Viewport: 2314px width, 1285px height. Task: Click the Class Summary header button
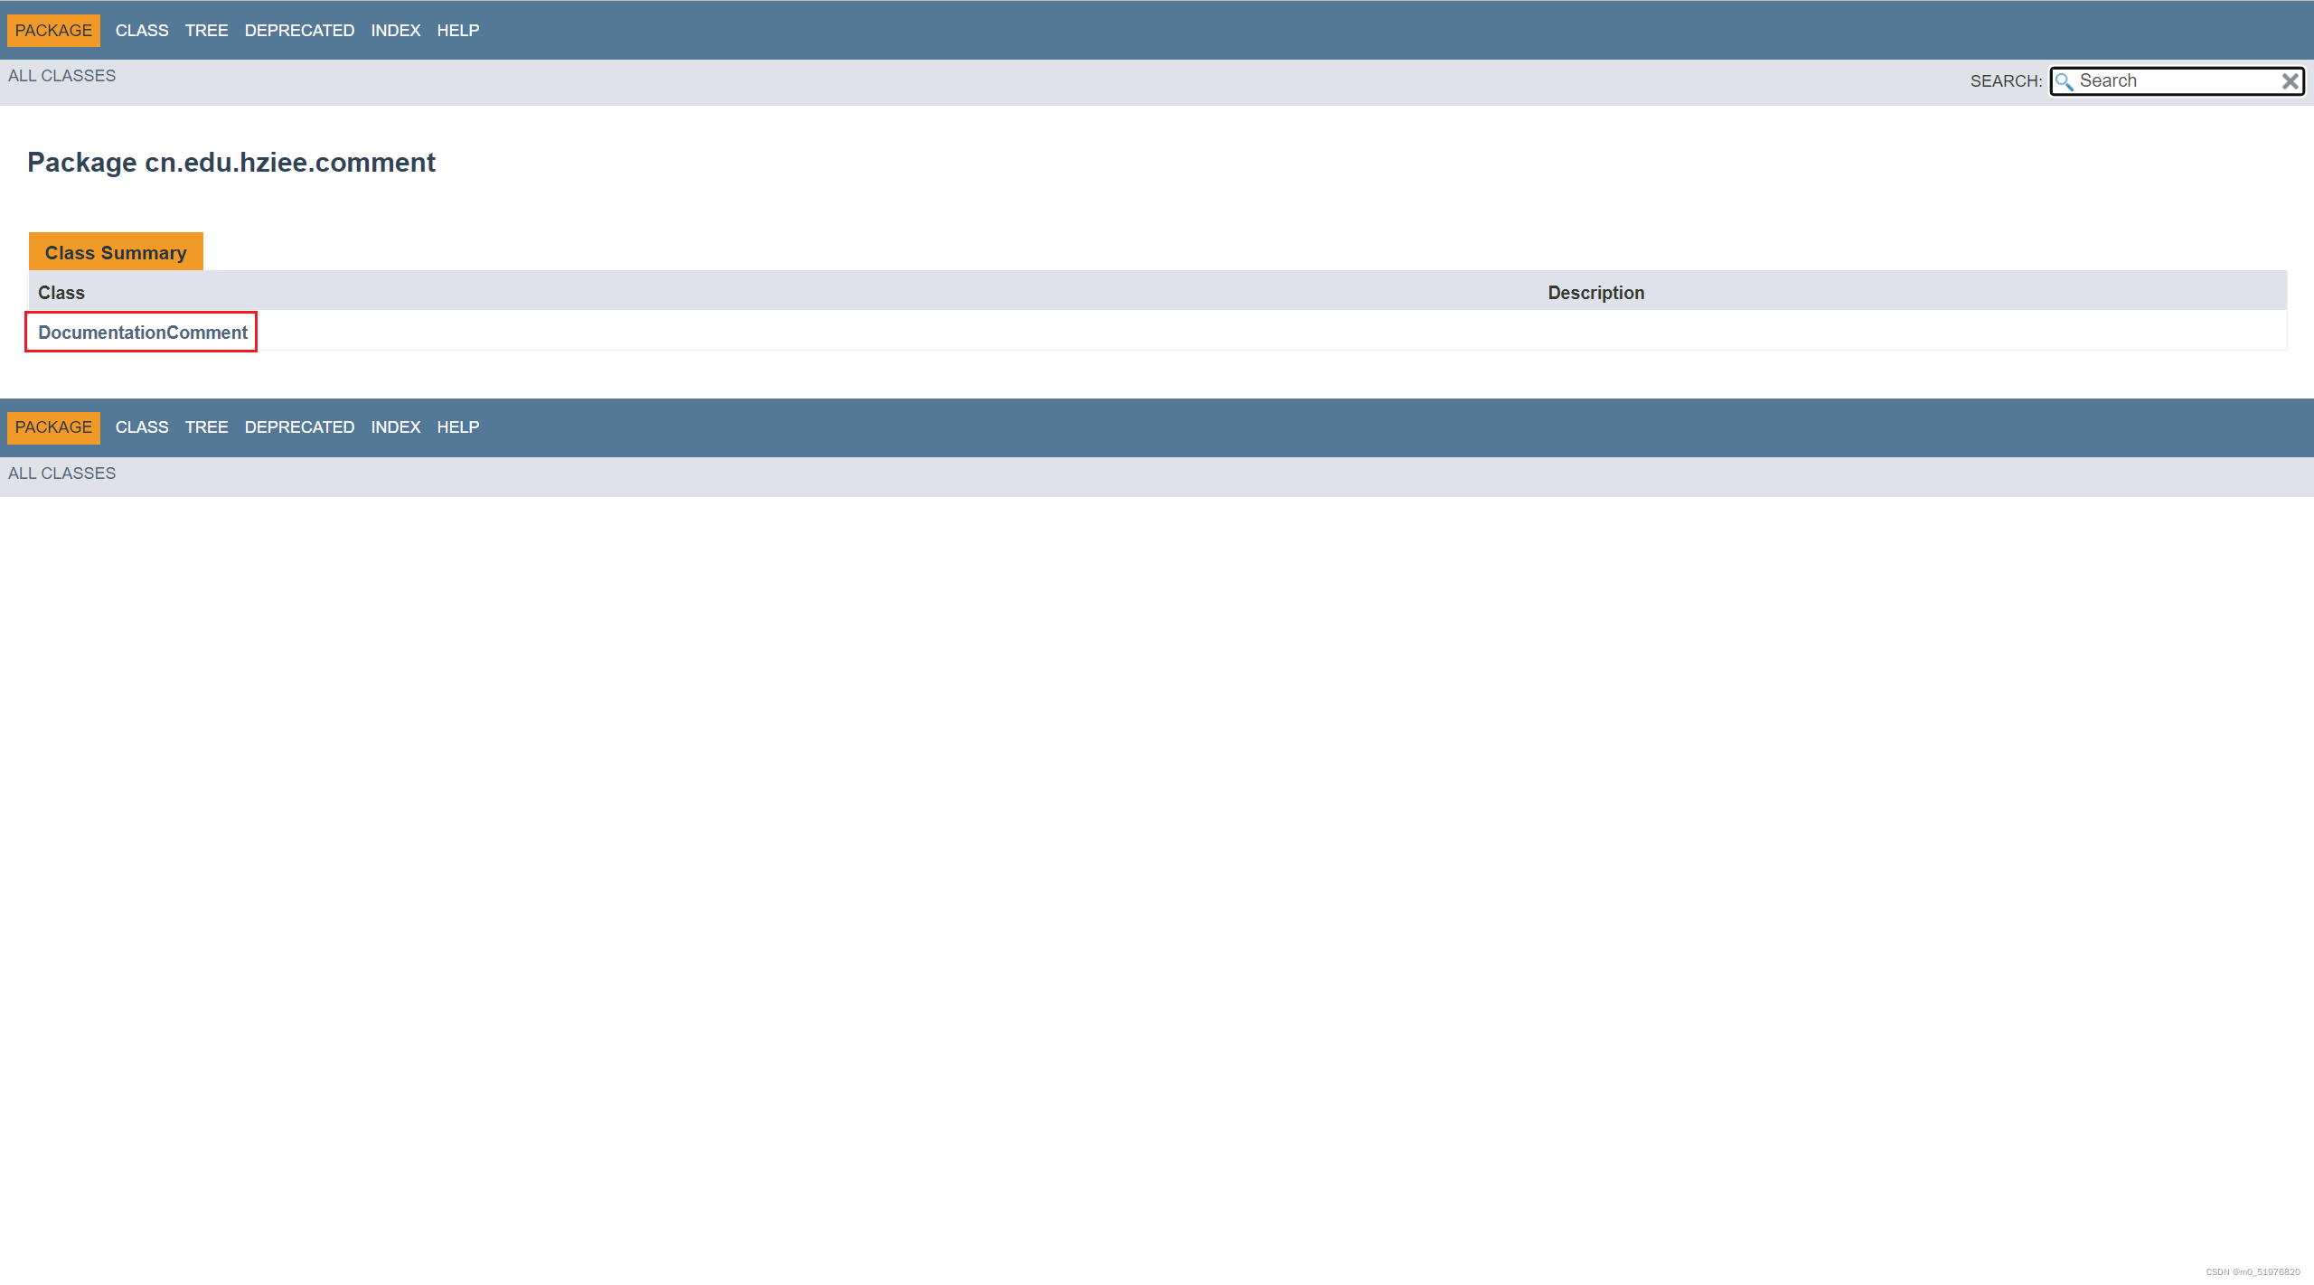pos(116,251)
